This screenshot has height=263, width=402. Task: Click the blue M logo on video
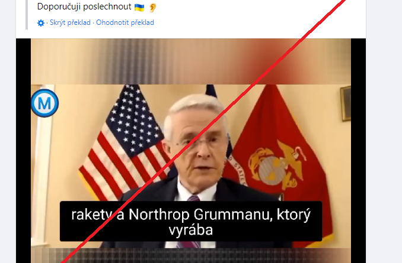[45, 103]
